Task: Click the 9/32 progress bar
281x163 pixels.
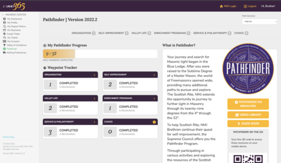Action: click(x=100, y=54)
